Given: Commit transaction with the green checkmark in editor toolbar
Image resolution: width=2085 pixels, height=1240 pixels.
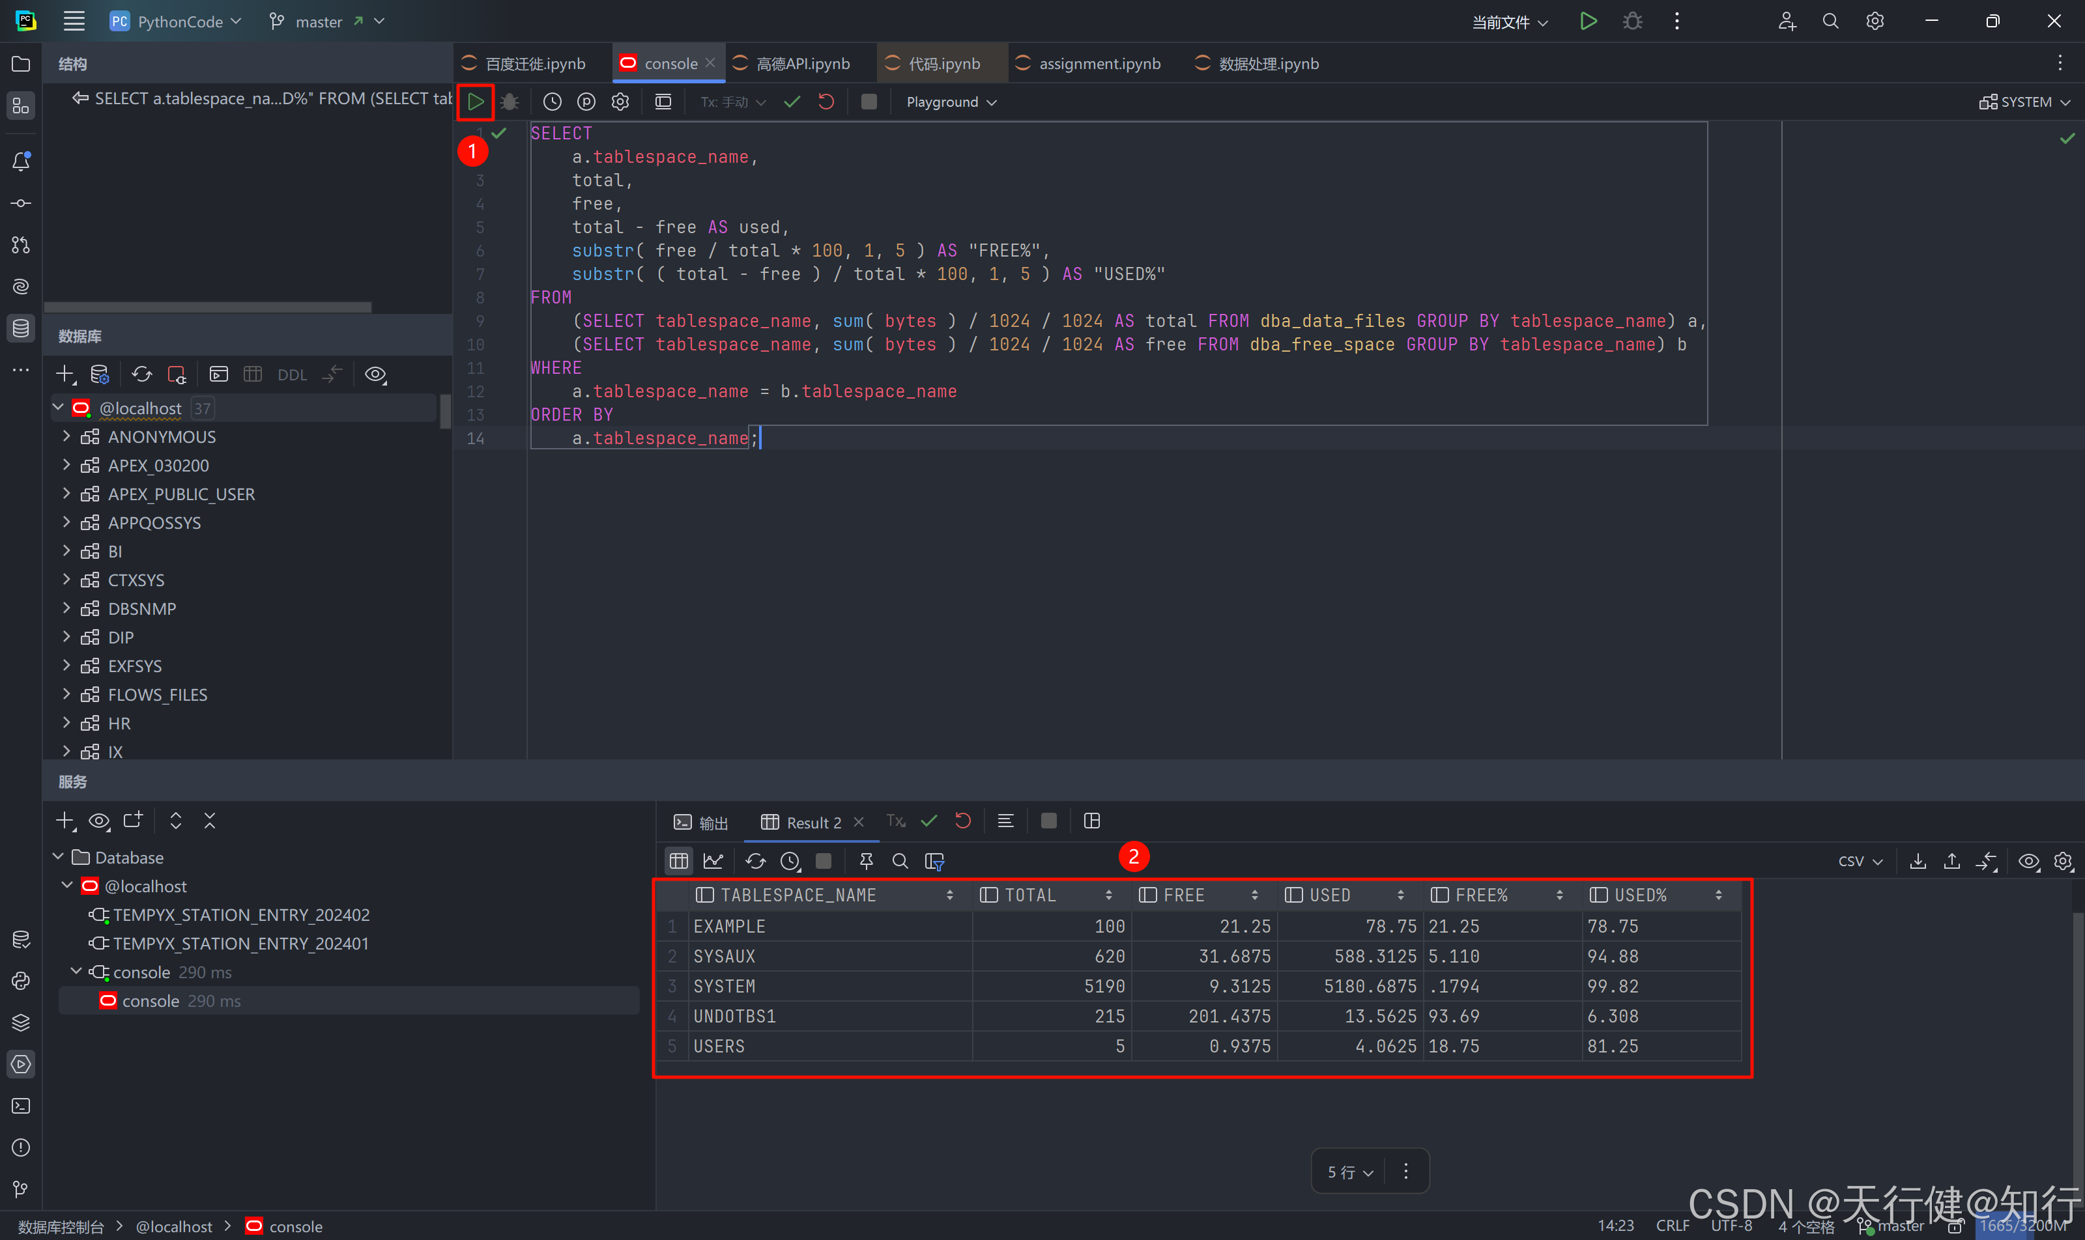Looking at the screenshot, I should (x=792, y=102).
